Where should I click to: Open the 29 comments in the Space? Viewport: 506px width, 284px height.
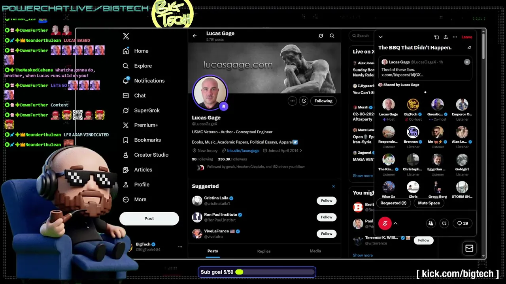click(463, 224)
